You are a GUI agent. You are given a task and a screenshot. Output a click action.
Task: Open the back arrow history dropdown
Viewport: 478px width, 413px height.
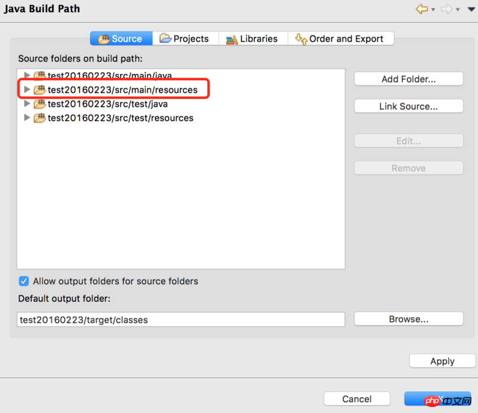tap(433, 10)
